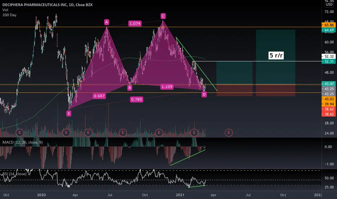Click the MACD -1.00 axis value

pyautogui.click(x=329, y=164)
